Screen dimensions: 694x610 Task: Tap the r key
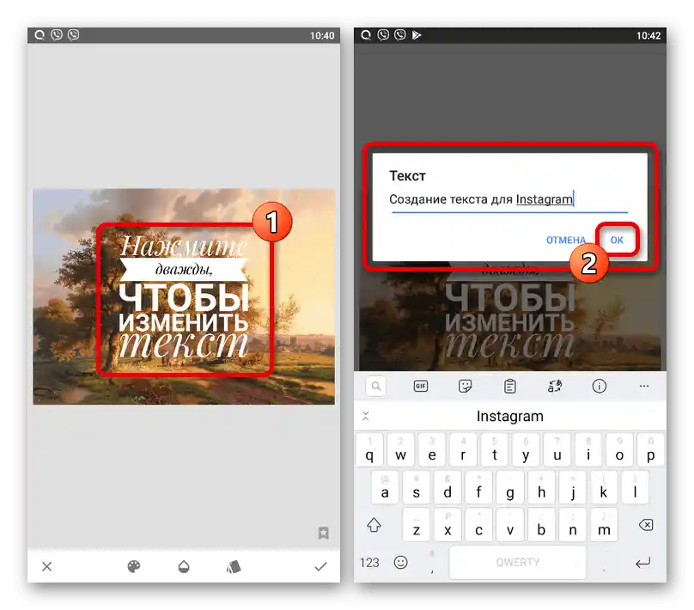pyautogui.click(x=463, y=449)
